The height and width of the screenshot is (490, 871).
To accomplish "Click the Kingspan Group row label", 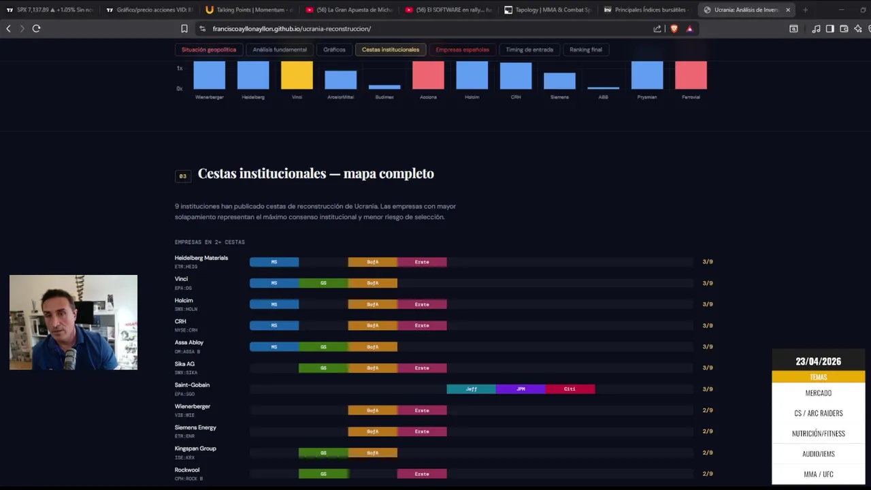I will point(195,448).
